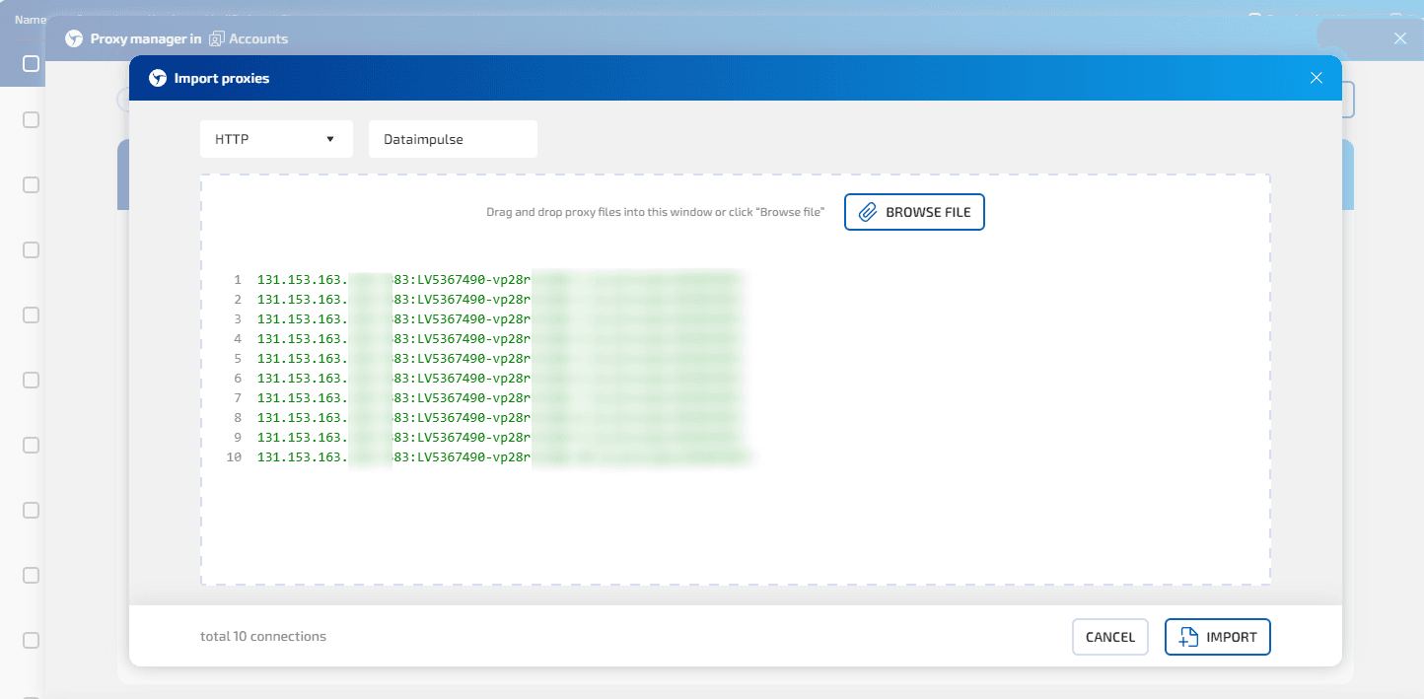Check the topmost checkbox in the left sidebar
The image size is (1424, 699).
(x=31, y=63)
